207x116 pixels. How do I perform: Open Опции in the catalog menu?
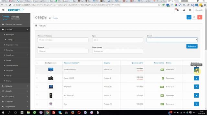click(x=15, y=60)
